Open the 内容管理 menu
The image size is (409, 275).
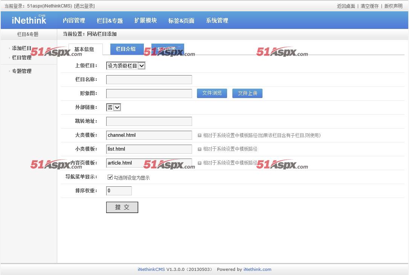point(74,21)
